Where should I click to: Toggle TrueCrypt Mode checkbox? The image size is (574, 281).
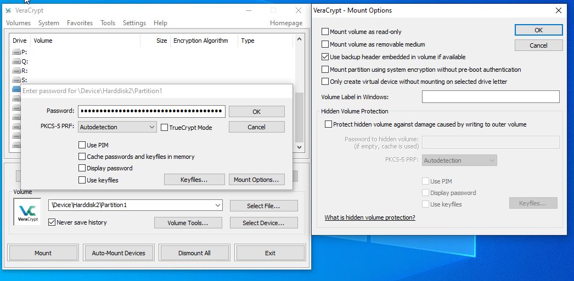(x=165, y=128)
